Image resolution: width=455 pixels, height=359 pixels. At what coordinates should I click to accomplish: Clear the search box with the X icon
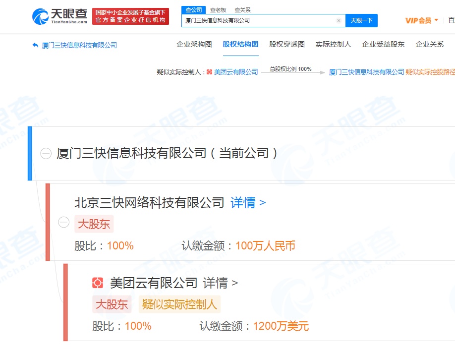[x=339, y=21]
